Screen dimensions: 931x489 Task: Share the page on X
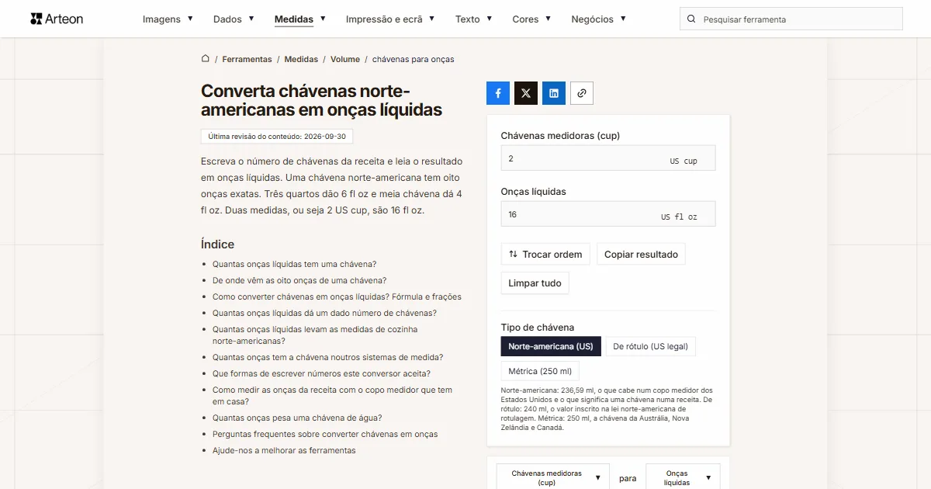526,93
